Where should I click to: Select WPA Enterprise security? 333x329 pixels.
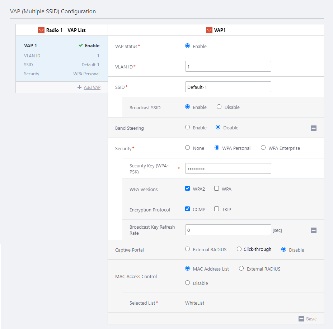[263, 148]
